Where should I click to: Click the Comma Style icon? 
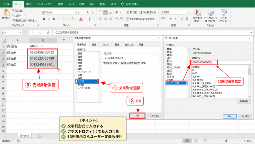click(176, 19)
